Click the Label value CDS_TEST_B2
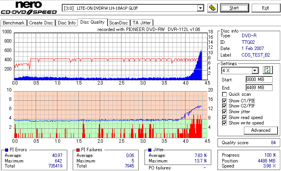This screenshot has width=281, height=171. tap(256, 55)
